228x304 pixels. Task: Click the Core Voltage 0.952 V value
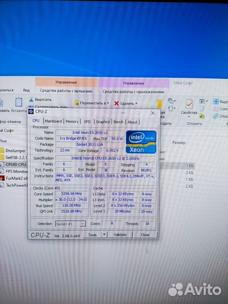pos(112,150)
